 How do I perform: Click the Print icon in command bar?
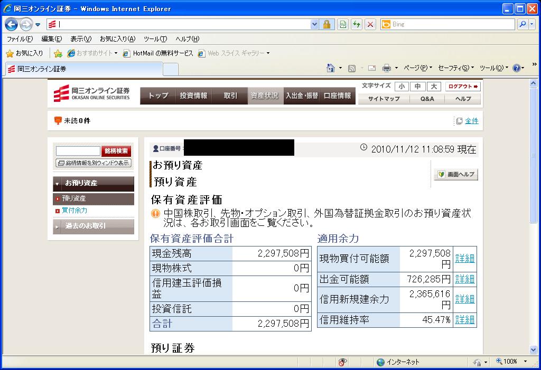(x=386, y=68)
